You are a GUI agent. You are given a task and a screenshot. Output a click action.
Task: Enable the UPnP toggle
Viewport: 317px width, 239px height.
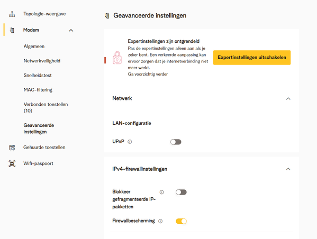click(176, 142)
